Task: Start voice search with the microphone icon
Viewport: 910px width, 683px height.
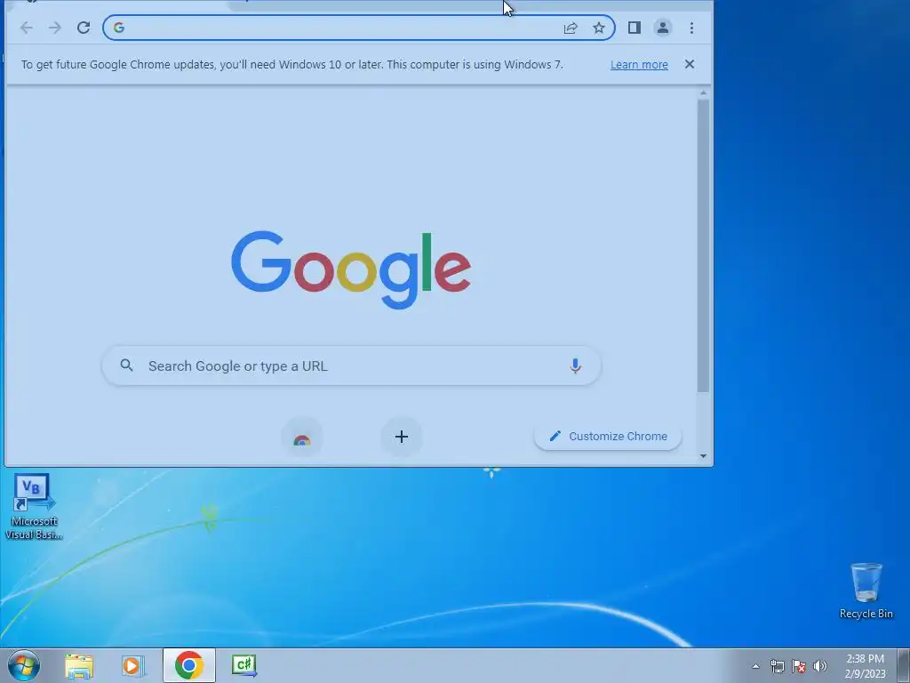Action: (x=575, y=366)
